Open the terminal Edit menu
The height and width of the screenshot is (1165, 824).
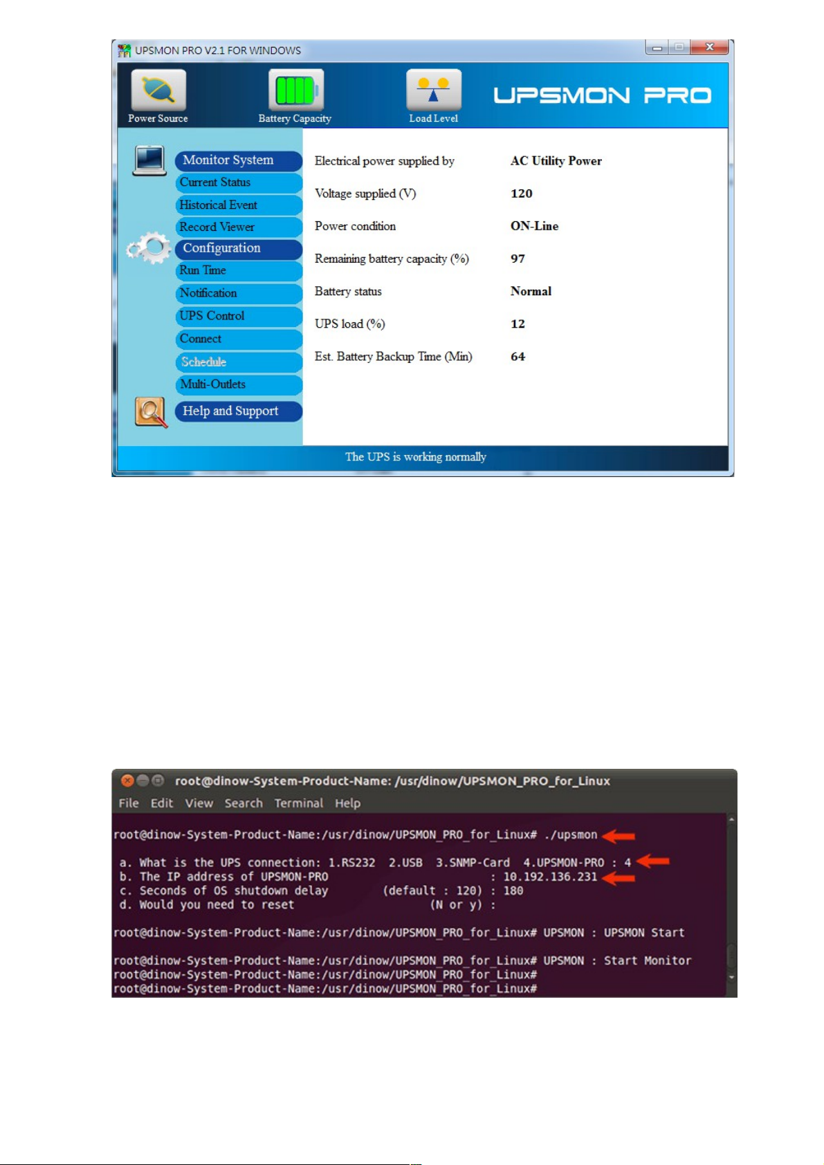tap(162, 803)
